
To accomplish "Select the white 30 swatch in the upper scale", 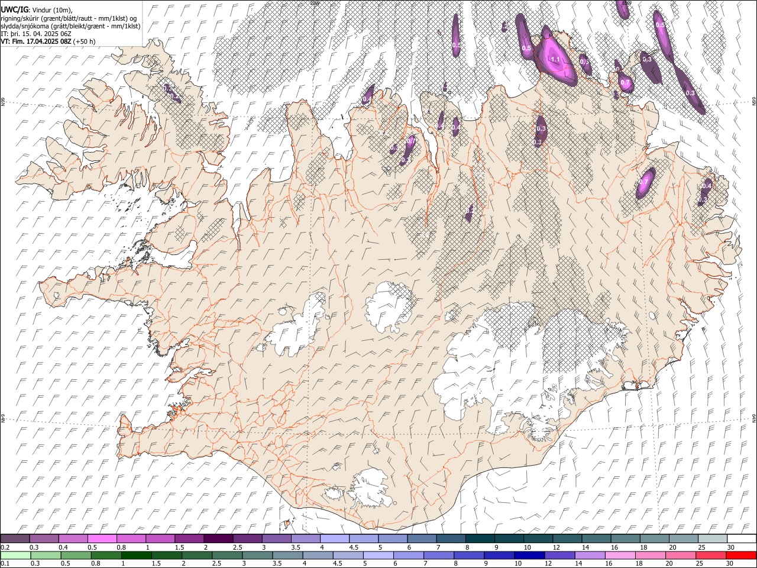I will pos(741,538).
